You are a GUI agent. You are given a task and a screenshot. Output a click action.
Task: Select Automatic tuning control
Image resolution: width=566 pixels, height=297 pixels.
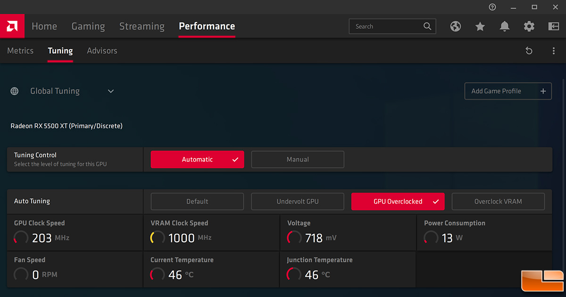pos(197,159)
